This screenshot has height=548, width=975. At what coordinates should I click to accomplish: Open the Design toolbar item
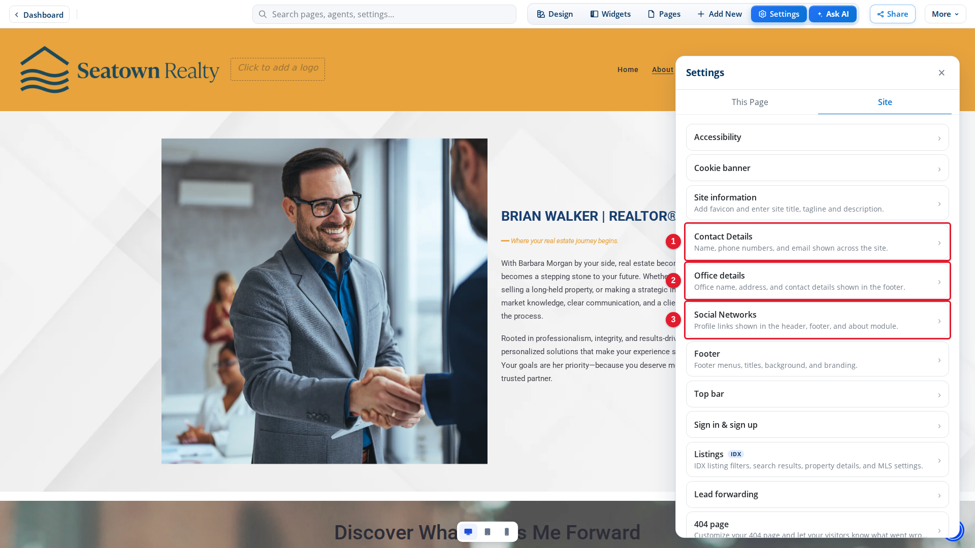[x=555, y=14]
